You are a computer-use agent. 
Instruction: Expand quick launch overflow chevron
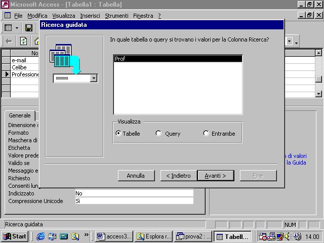(x=86, y=234)
